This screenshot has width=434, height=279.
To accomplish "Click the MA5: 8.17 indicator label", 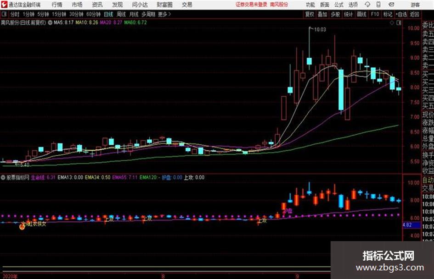I will click(64, 22).
